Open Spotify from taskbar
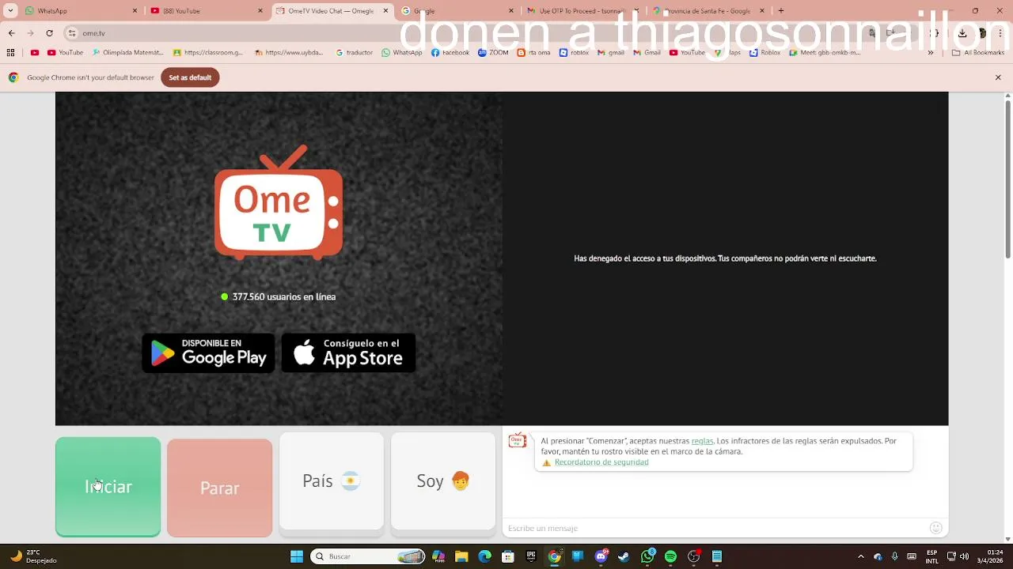The height and width of the screenshot is (569, 1013). [x=670, y=556]
